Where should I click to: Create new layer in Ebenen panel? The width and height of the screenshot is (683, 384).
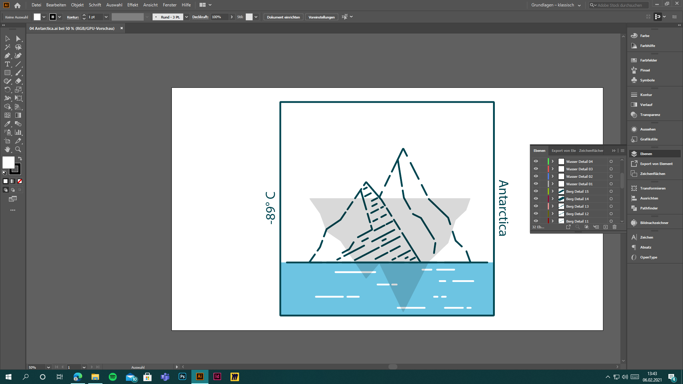605,227
